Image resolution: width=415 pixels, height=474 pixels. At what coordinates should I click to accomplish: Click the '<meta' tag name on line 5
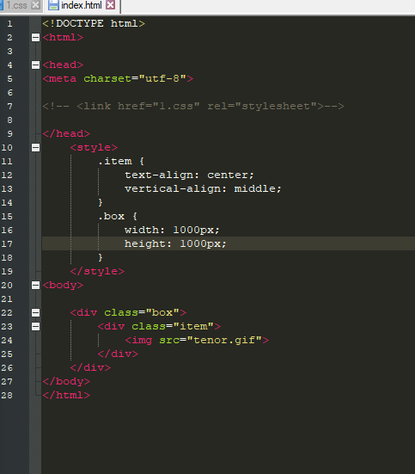click(59, 78)
